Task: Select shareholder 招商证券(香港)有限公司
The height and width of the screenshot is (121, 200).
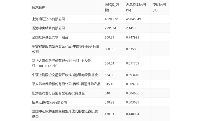Action: (49, 102)
